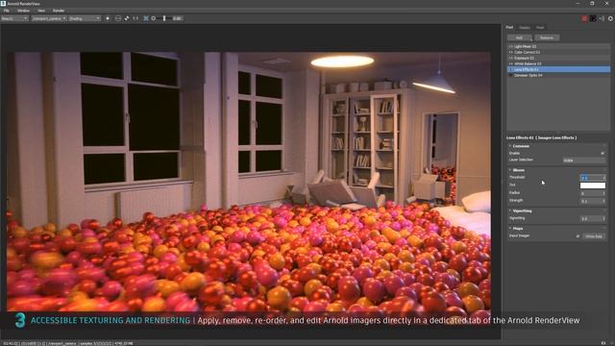Viewport: 615px width, 346px height.
Task: Collapse the Maps section
Action: click(510, 228)
